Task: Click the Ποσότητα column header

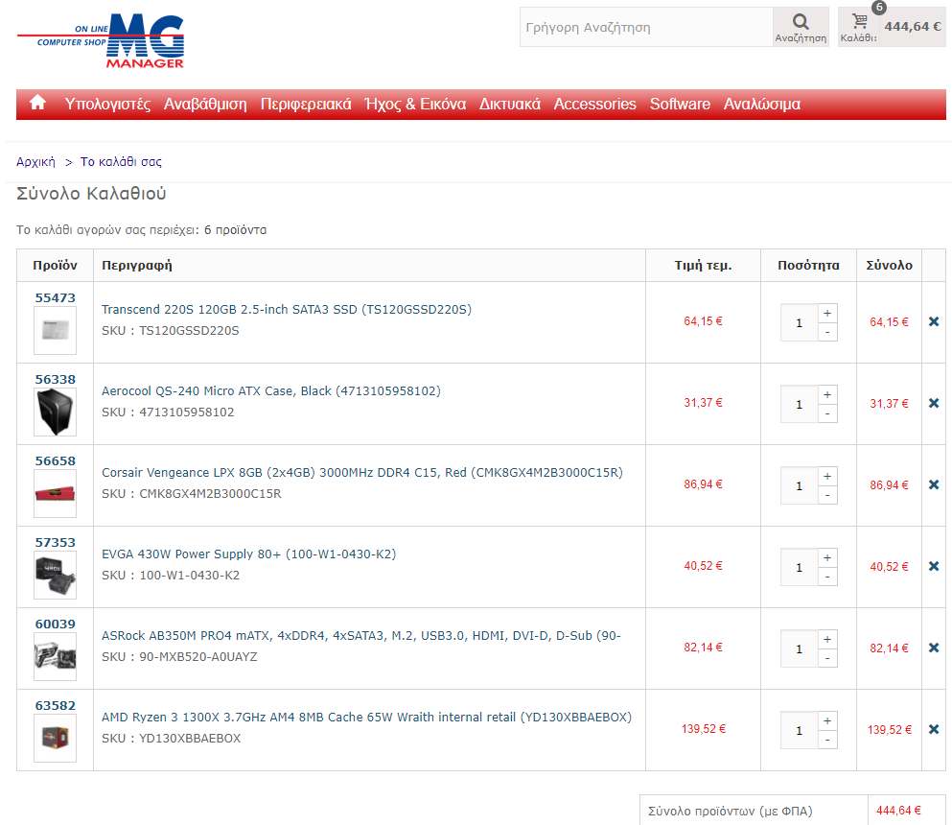Action: 808,265
